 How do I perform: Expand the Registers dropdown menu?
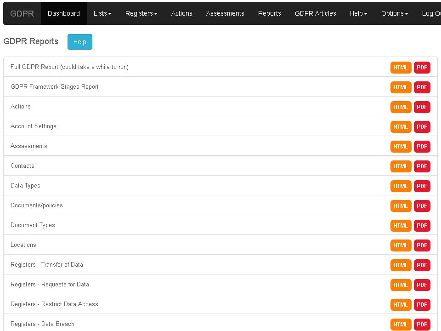[x=141, y=13]
